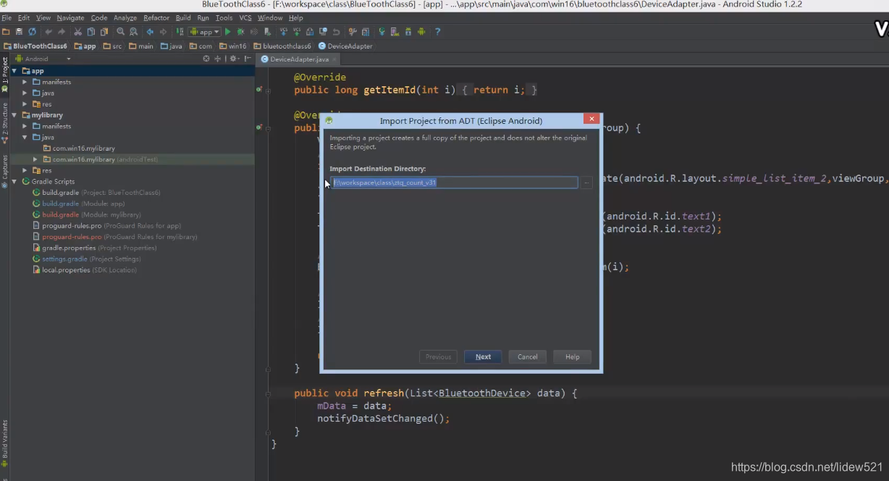Click the Forward navigation arrow
This screenshot has width=889, height=481.
pyautogui.click(x=163, y=32)
